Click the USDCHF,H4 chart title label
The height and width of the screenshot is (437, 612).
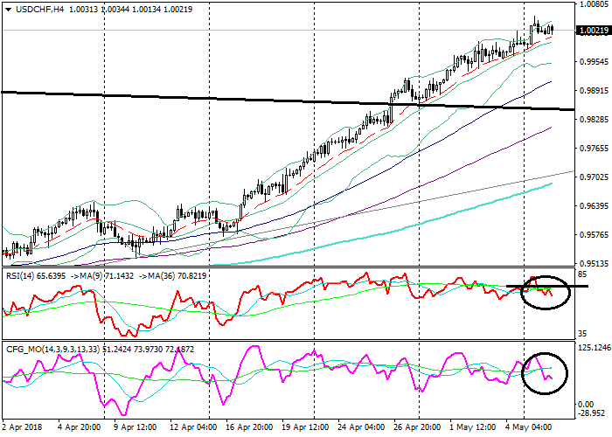pos(32,9)
